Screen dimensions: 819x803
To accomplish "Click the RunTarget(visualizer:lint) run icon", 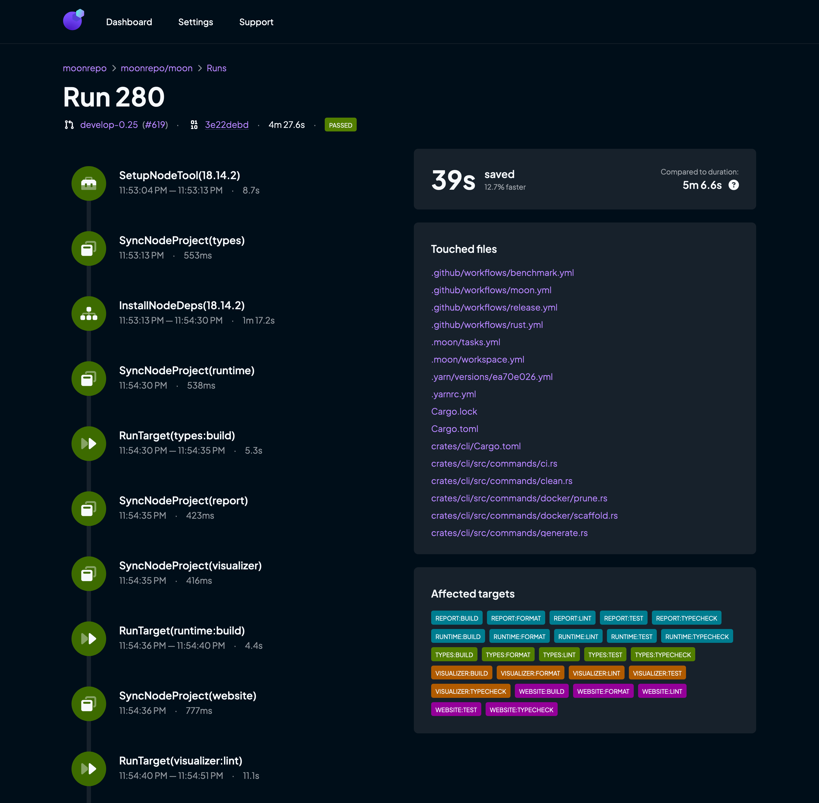I will (89, 768).
